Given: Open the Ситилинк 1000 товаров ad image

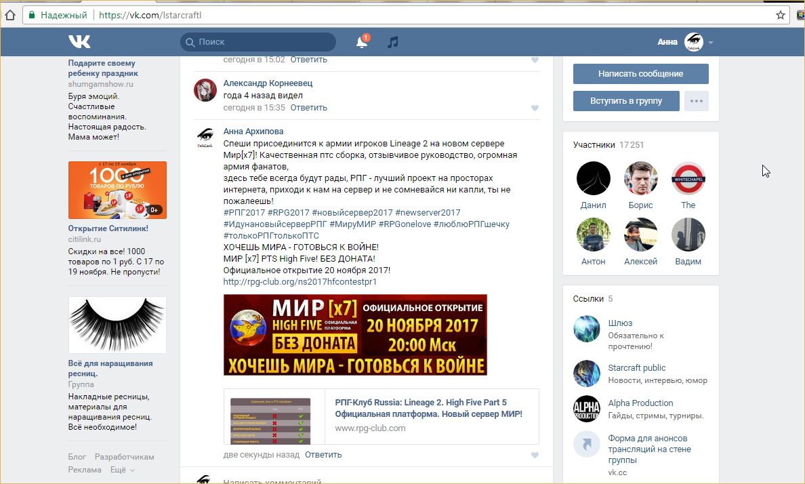Looking at the screenshot, I should [118, 190].
